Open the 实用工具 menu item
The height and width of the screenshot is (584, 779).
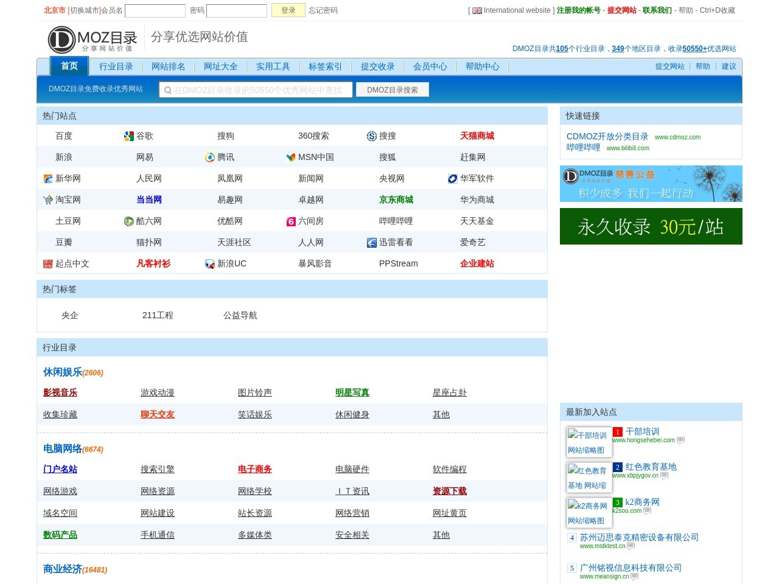pos(273,66)
